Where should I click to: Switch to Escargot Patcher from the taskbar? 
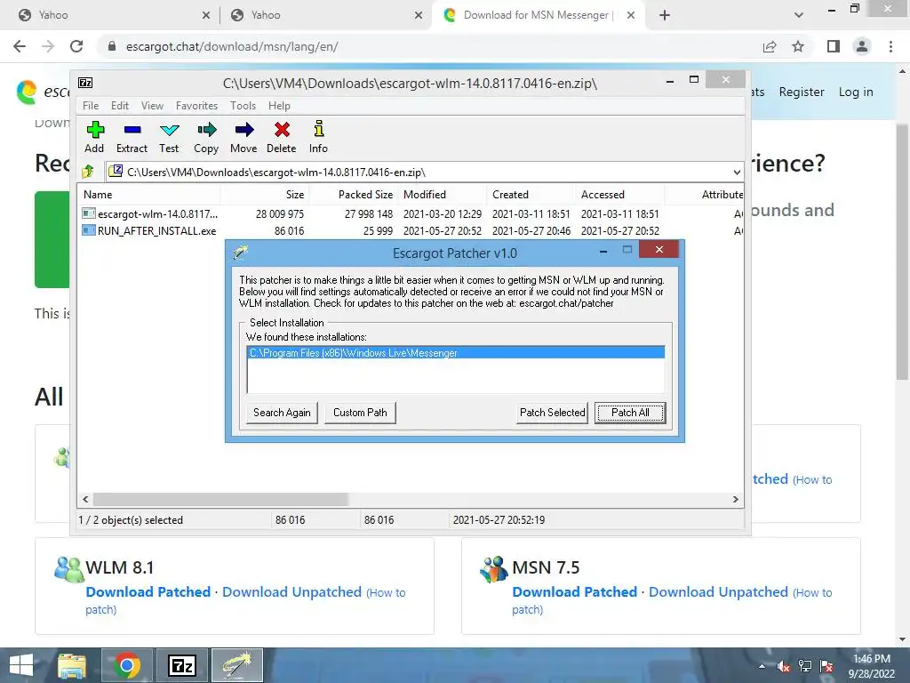236,665
